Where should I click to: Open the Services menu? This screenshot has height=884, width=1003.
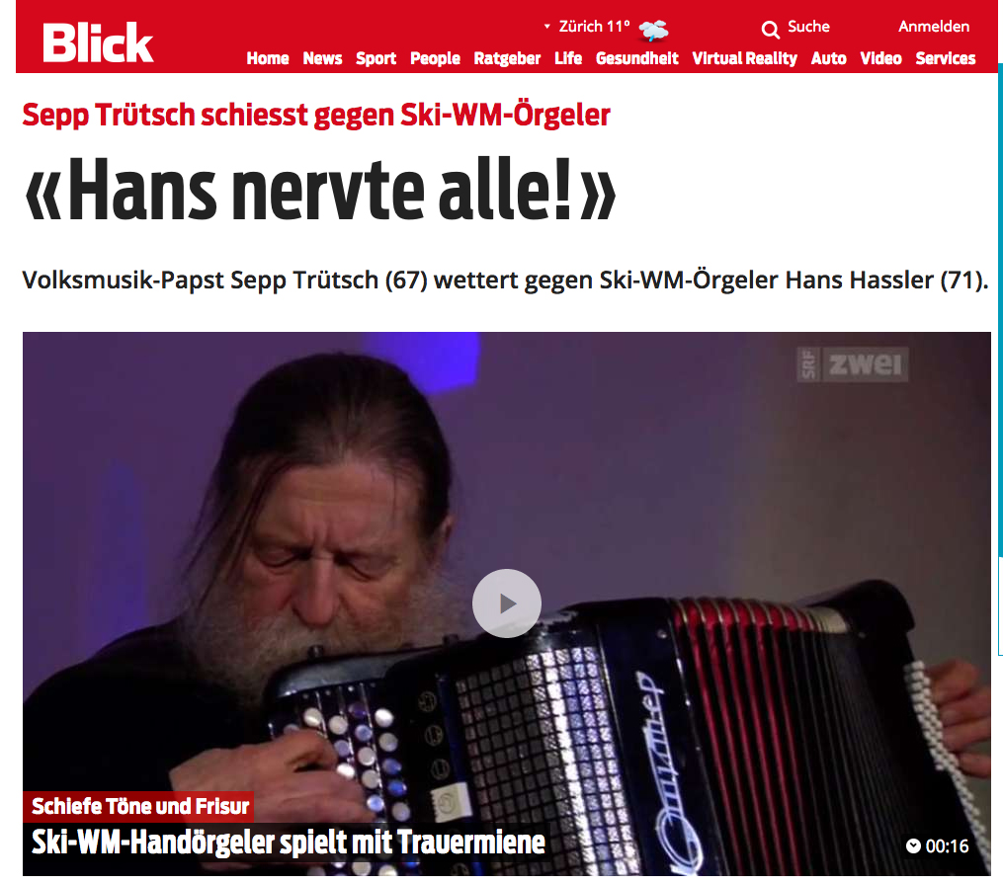(946, 59)
